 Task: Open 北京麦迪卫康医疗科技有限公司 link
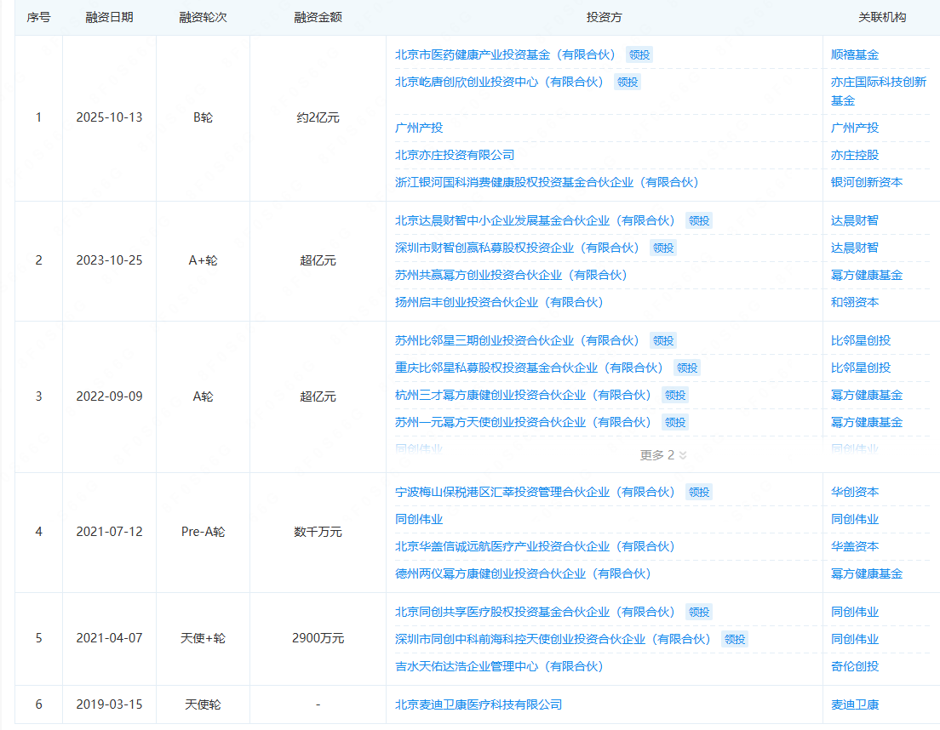(479, 704)
